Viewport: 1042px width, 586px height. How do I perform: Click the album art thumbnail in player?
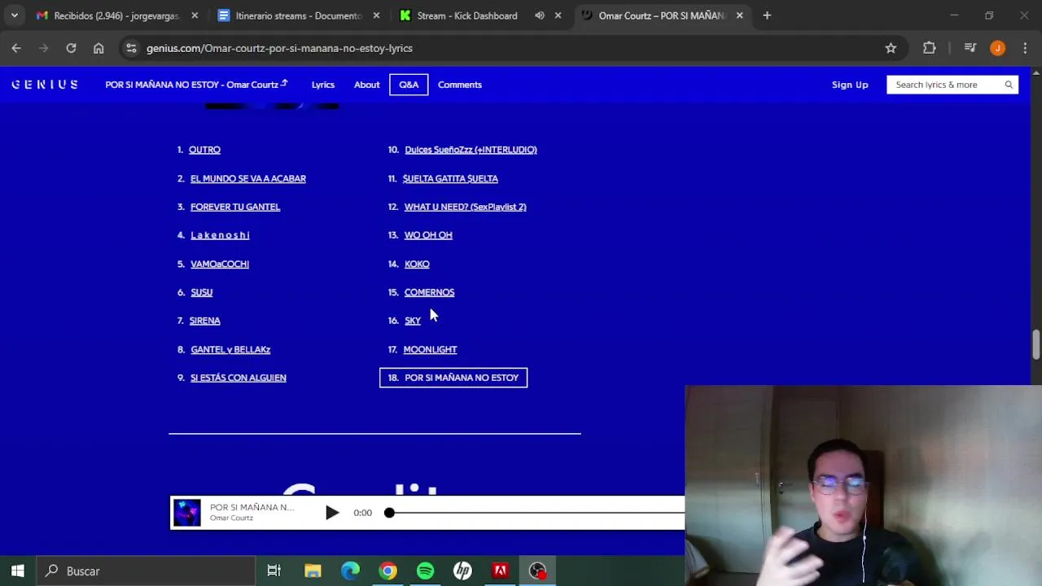pyautogui.click(x=187, y=513)
